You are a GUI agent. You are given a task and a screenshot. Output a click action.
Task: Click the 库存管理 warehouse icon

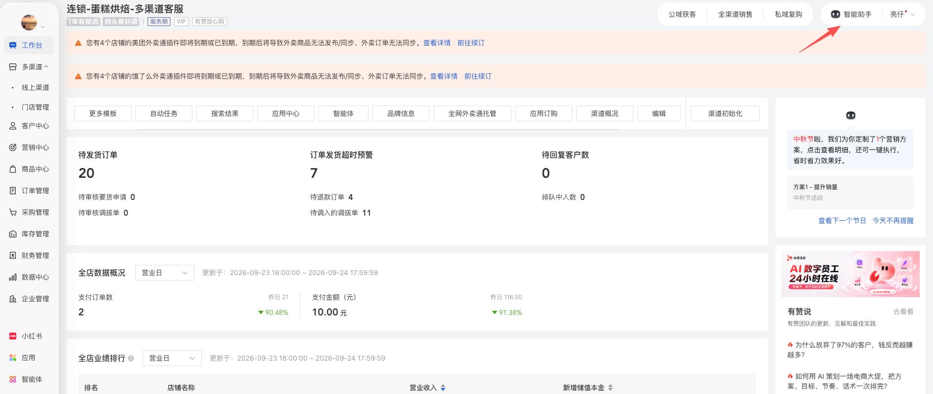coord(13,234)
